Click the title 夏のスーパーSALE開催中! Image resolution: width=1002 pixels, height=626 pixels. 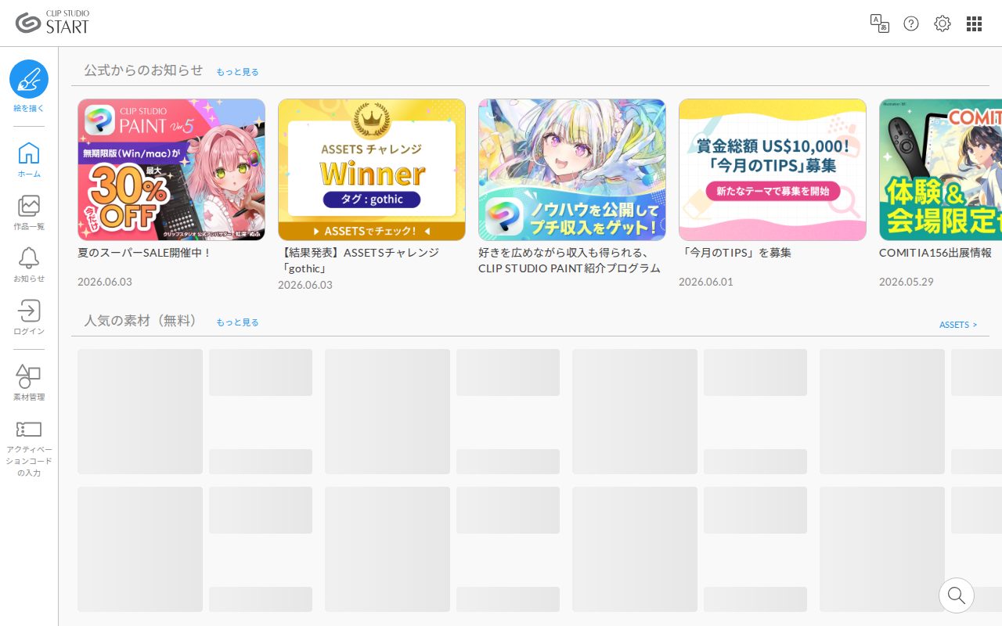(145, 253)
